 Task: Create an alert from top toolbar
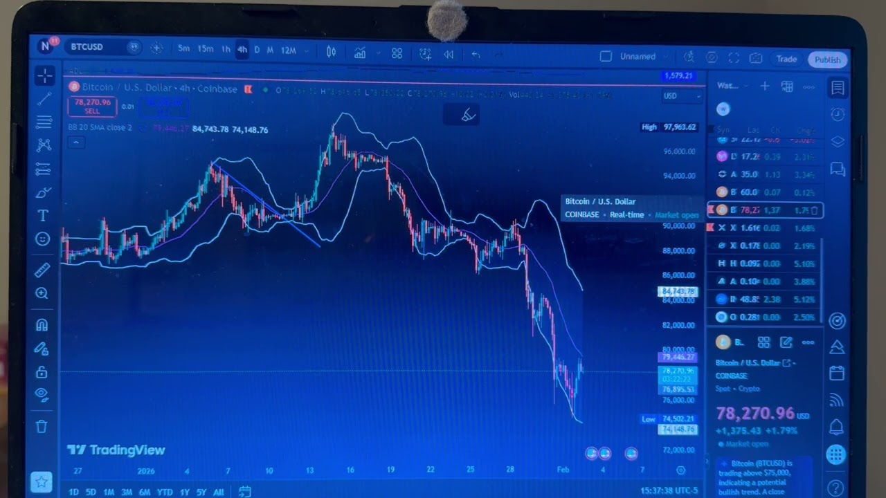425,54
